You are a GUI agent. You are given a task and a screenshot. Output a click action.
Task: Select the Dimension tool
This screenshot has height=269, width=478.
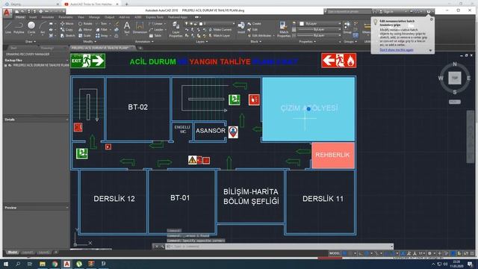click(140, 28)
